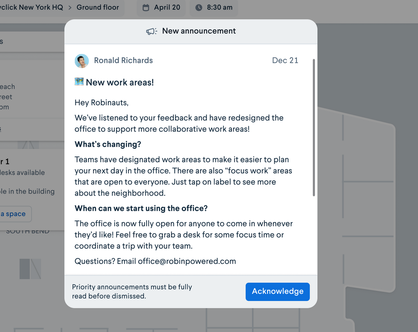Select Ground floor in the breadcrumb
Image resolution: width=418 pixels, height=332 pixels.
point(97,7)
